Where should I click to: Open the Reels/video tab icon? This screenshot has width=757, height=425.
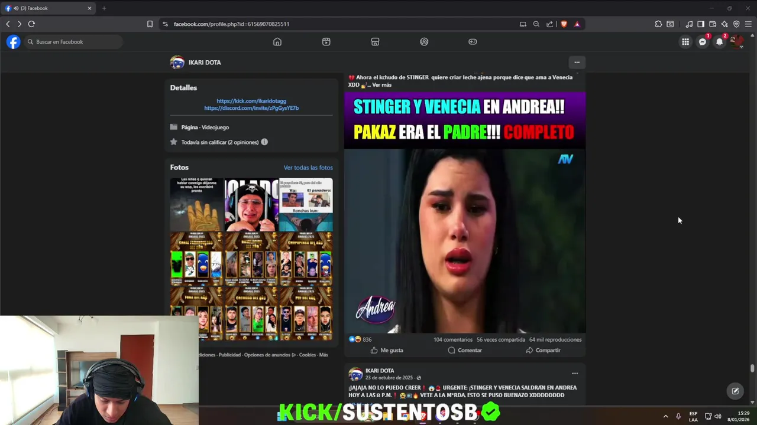(326, 42)
